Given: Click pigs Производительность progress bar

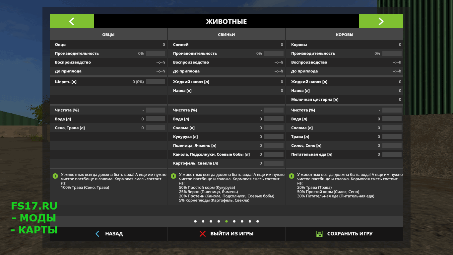Looking at the screenshot, I should pos(274,53).
